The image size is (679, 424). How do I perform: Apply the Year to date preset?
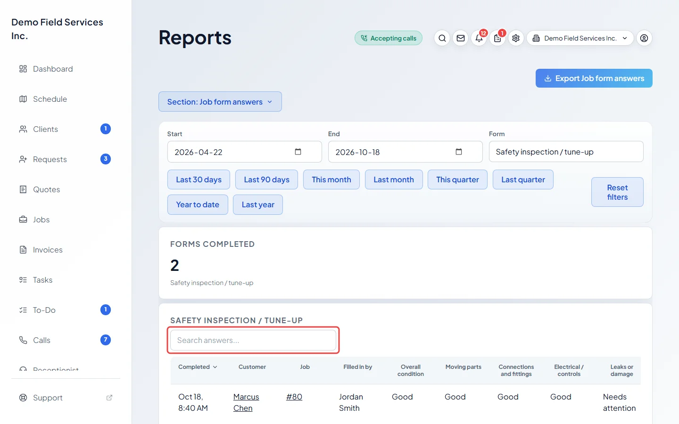[x=198, y=204]
